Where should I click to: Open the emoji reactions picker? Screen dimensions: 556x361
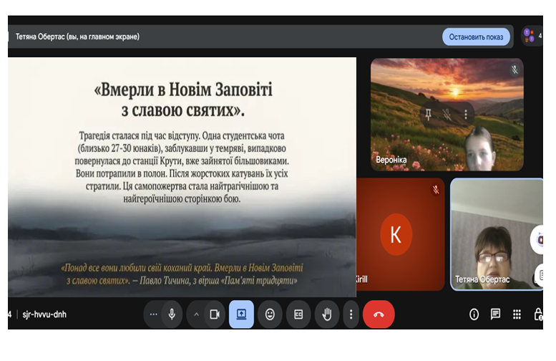(270, 314)
